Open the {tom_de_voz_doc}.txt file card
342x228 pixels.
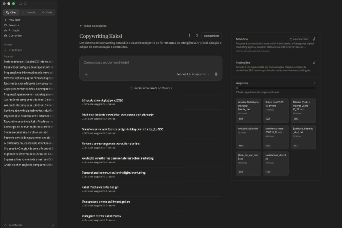pos(248,163)
